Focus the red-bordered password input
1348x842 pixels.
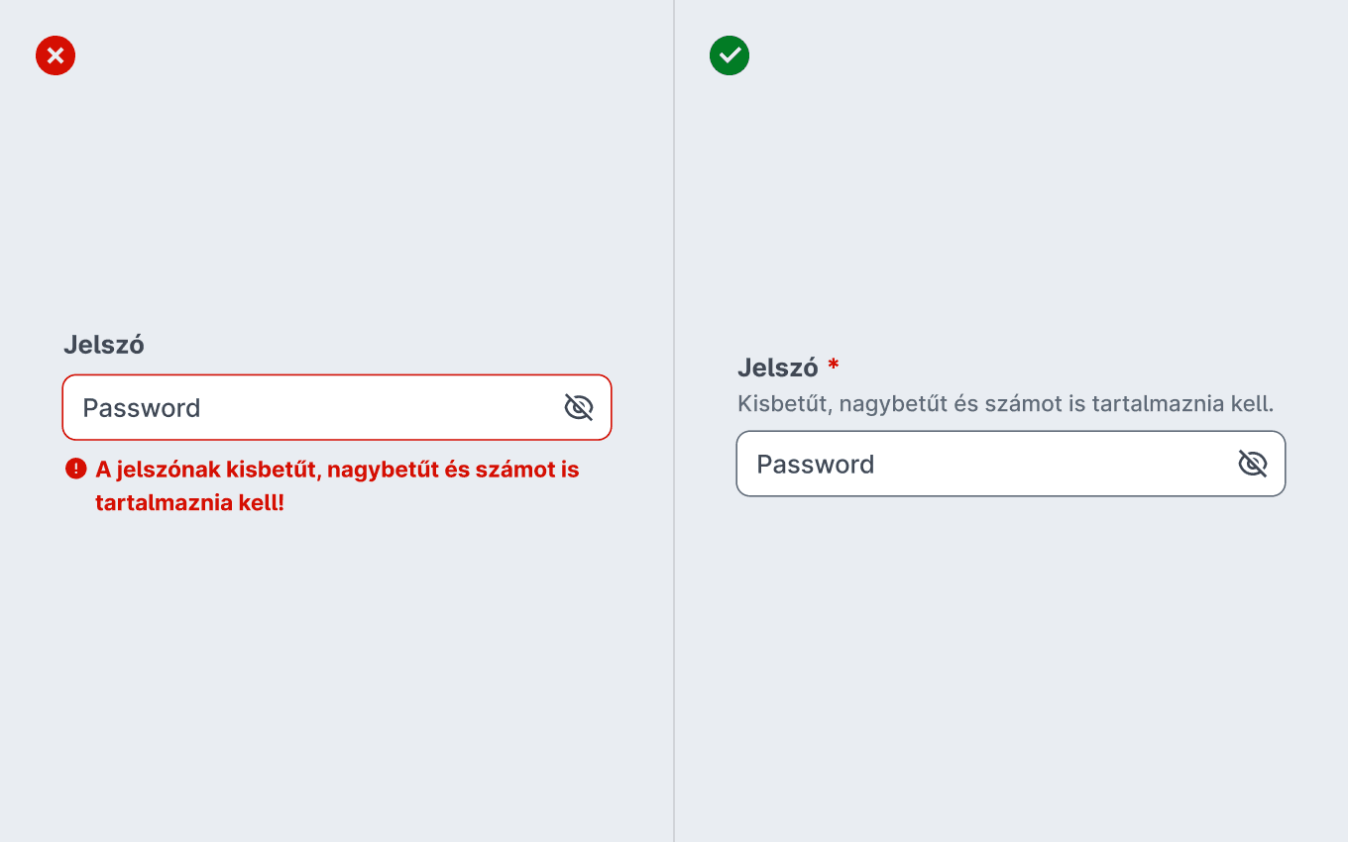click(337, 407)
